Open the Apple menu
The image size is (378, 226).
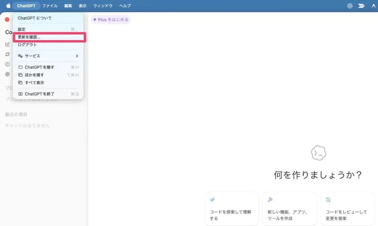tap(8, 6)
